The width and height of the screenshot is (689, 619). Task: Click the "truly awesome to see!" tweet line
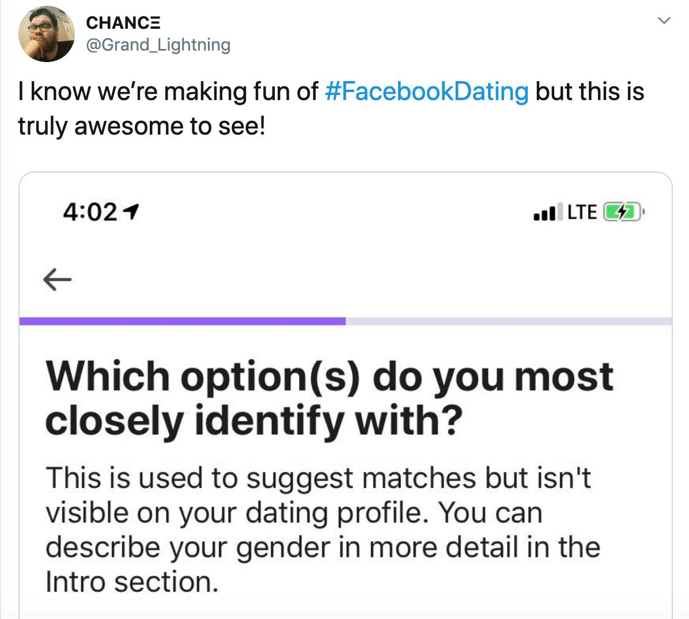pos(142,126)
